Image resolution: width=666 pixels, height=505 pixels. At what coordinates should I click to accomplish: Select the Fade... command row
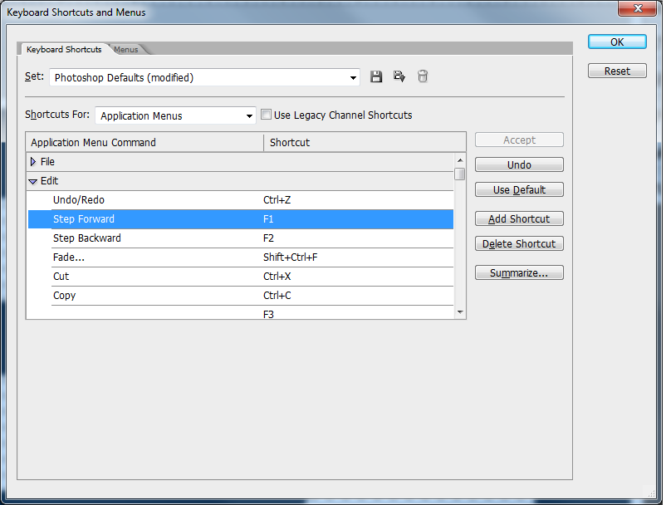[240, 257]
